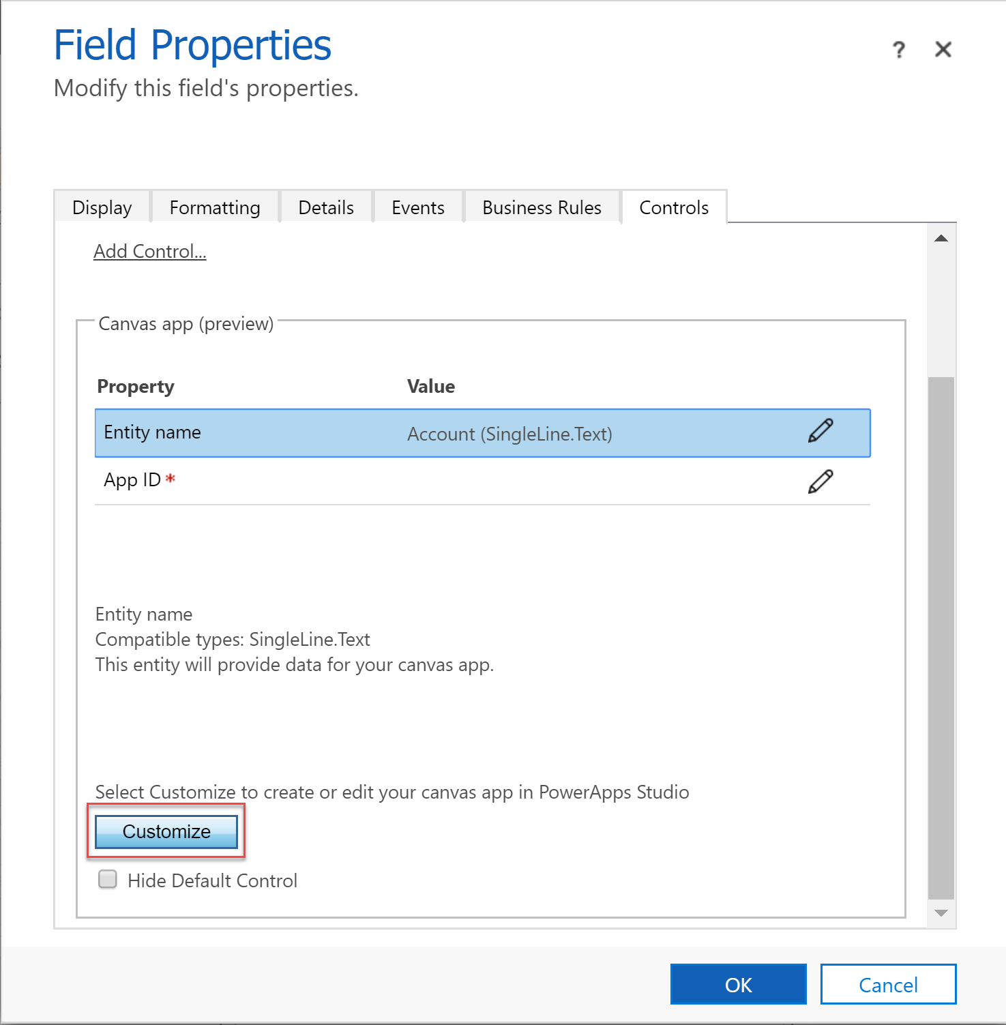Enable the Hide Default Control checkbox

(x=108, y=879)
